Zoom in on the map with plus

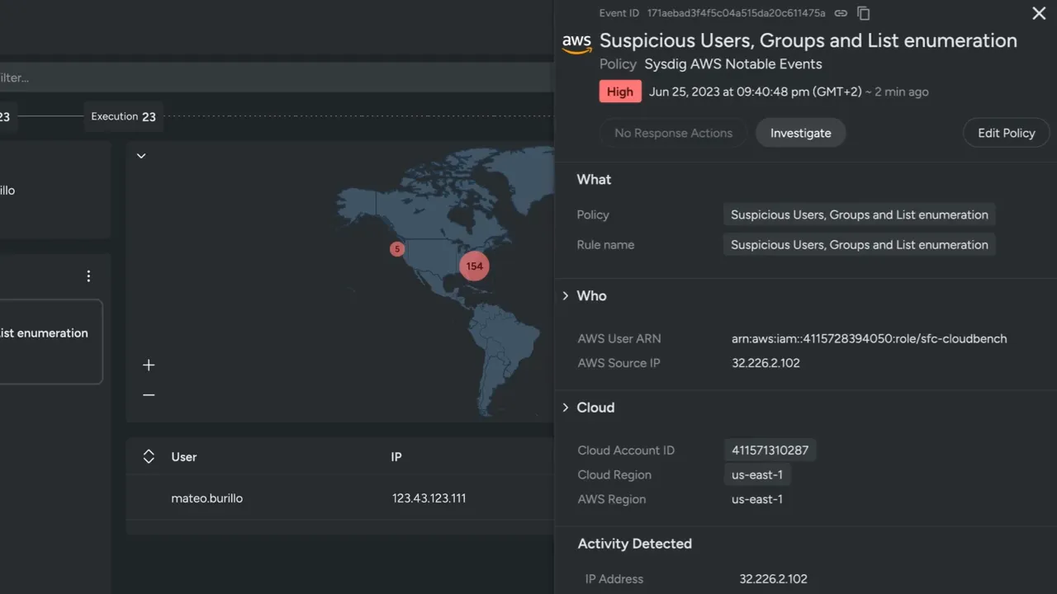click(149, 365)
